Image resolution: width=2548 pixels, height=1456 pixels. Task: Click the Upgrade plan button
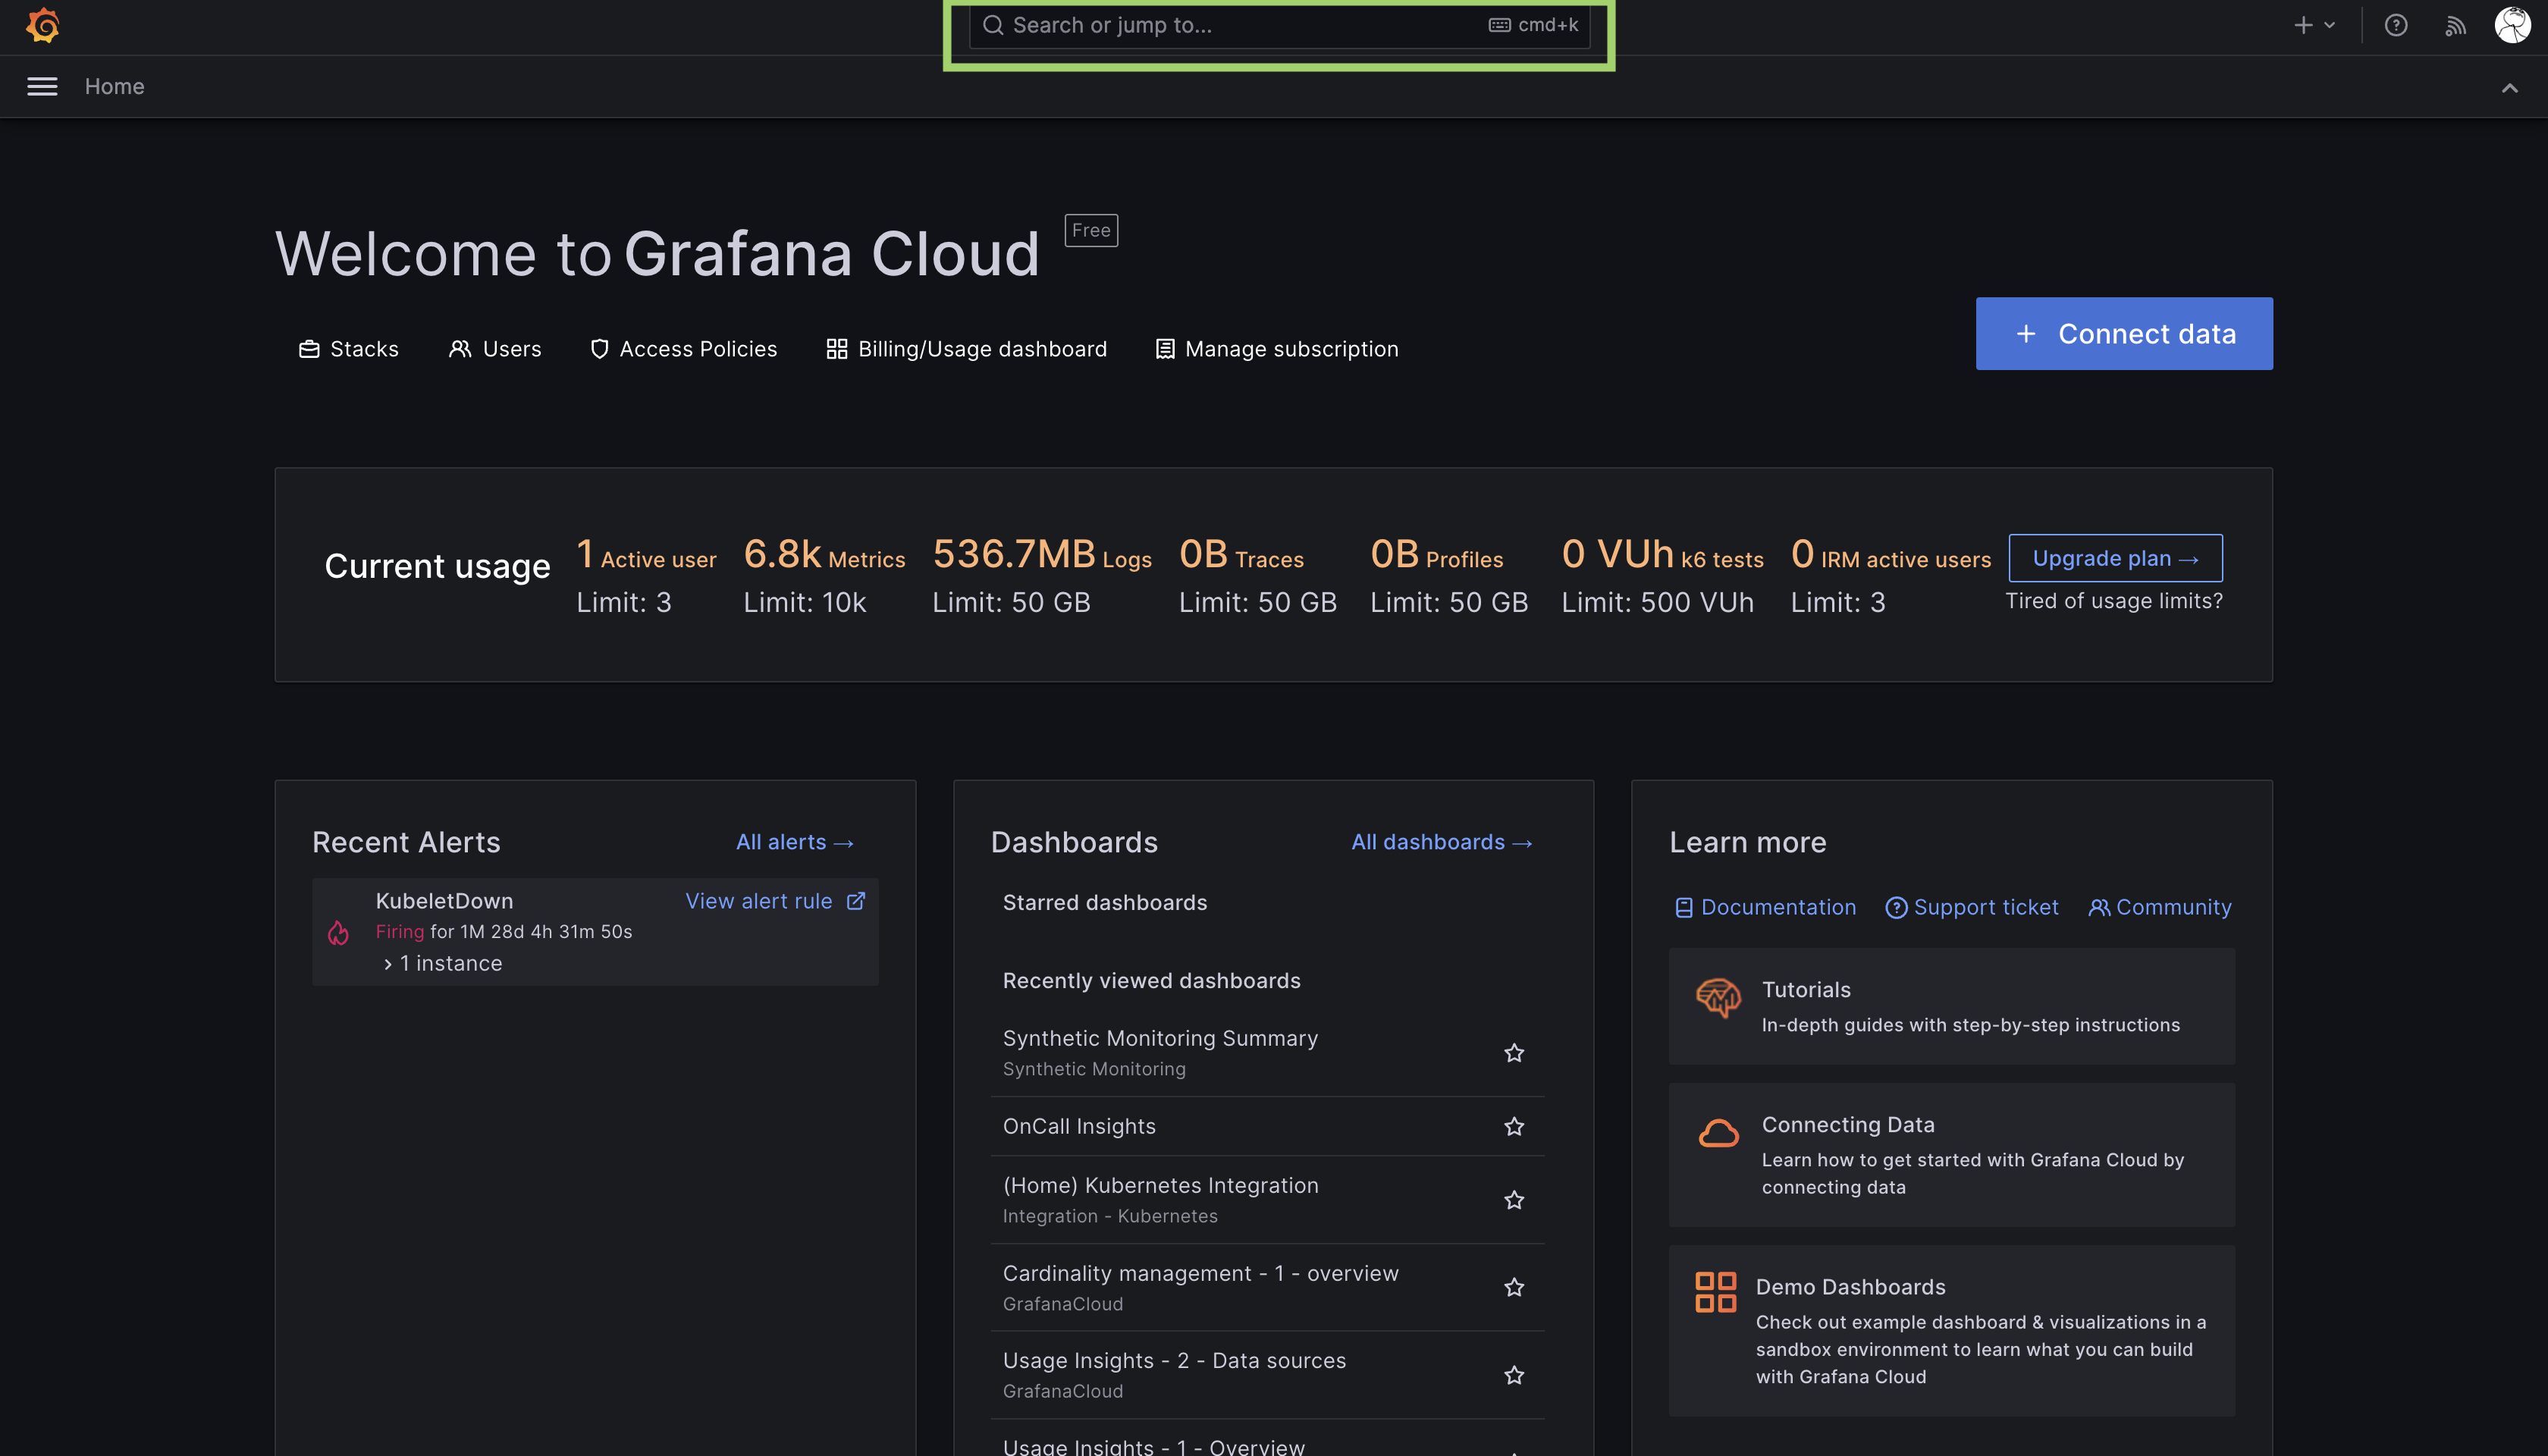tap(2115, 558)
